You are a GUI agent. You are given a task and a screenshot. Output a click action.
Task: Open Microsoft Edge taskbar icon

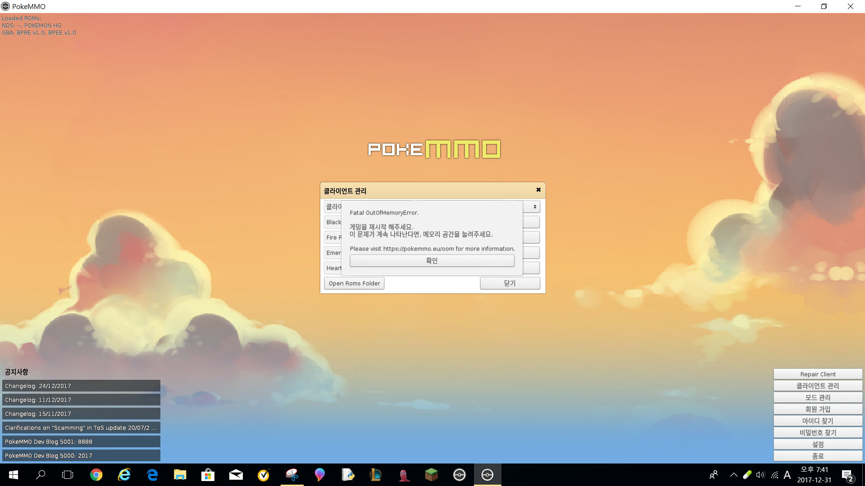[152, 475]
